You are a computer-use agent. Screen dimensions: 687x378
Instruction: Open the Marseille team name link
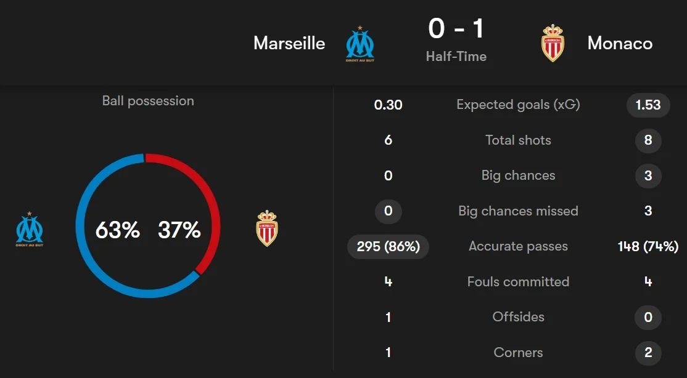coord(289,43)
